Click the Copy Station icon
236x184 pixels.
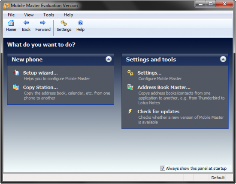tap(16, 87)
